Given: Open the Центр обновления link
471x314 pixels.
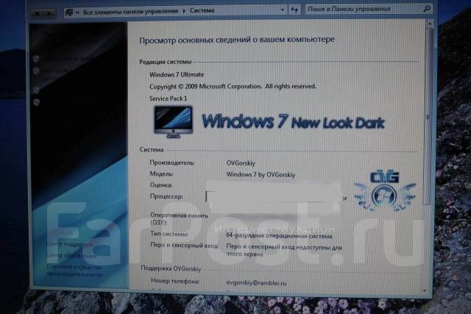Looking at the screenshot, I should 71,255.
